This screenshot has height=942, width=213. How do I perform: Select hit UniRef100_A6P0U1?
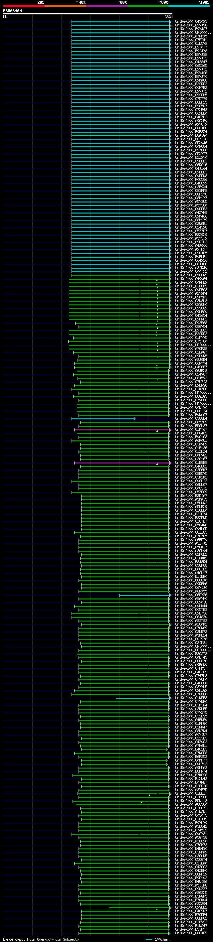point(191,441)
